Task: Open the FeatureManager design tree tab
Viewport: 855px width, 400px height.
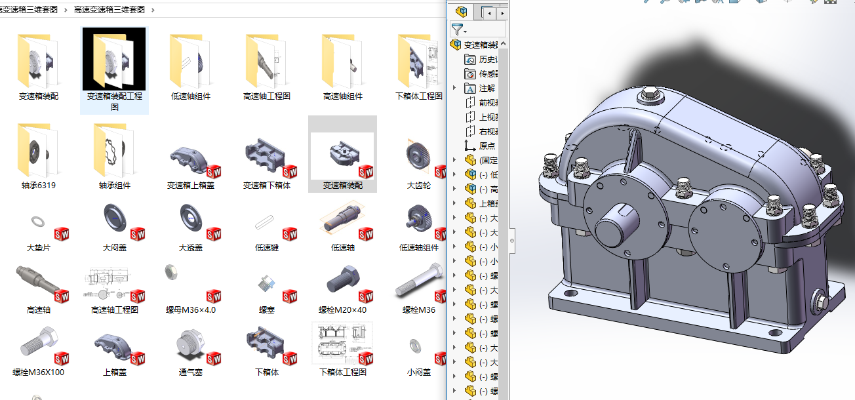Action: click(x=462, y=12)
